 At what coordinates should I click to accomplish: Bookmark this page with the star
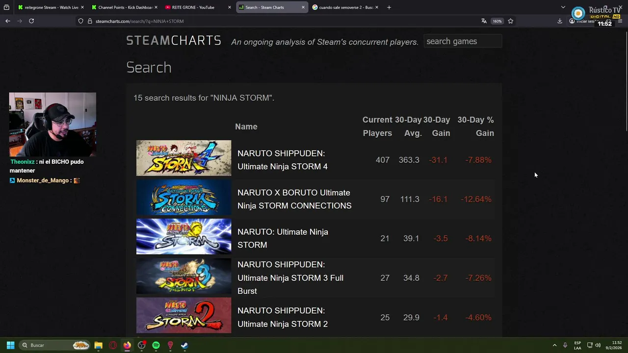pos(511,21)
